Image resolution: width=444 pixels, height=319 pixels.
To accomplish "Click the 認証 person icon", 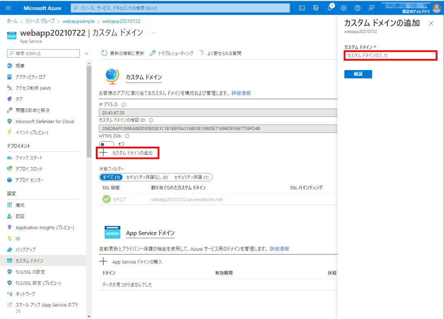I will tap(10, 216).
